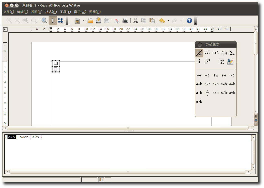Insert the a∨b logical OR element
264x188 pixels.
[x=232, y=93]
